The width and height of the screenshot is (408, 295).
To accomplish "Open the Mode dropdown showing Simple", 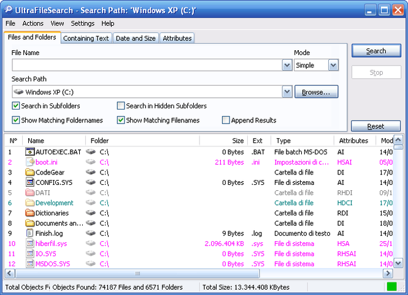I will 333,65.
